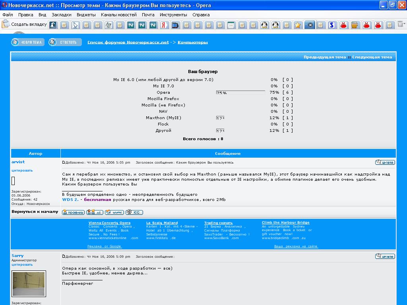407x305 pixels.
Task: Click the Другой poll result bar
Action: tap(220, 130)
